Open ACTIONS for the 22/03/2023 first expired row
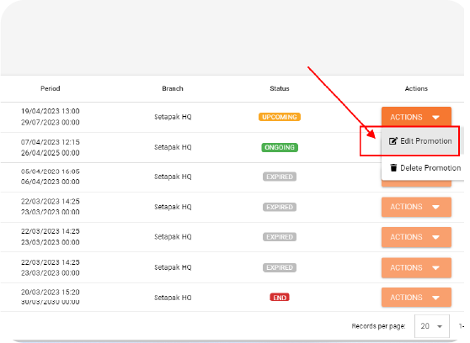Screen dimensions: 470x343 [416, 207]
